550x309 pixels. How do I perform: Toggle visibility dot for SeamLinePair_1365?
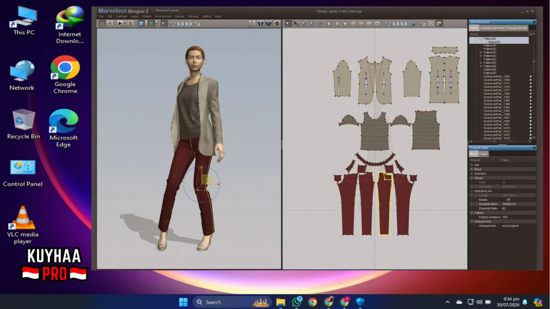click(x=530, y=76)
